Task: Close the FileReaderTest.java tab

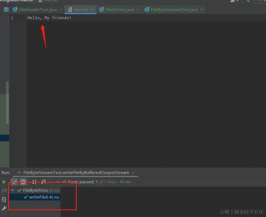Action: point(61,10)
